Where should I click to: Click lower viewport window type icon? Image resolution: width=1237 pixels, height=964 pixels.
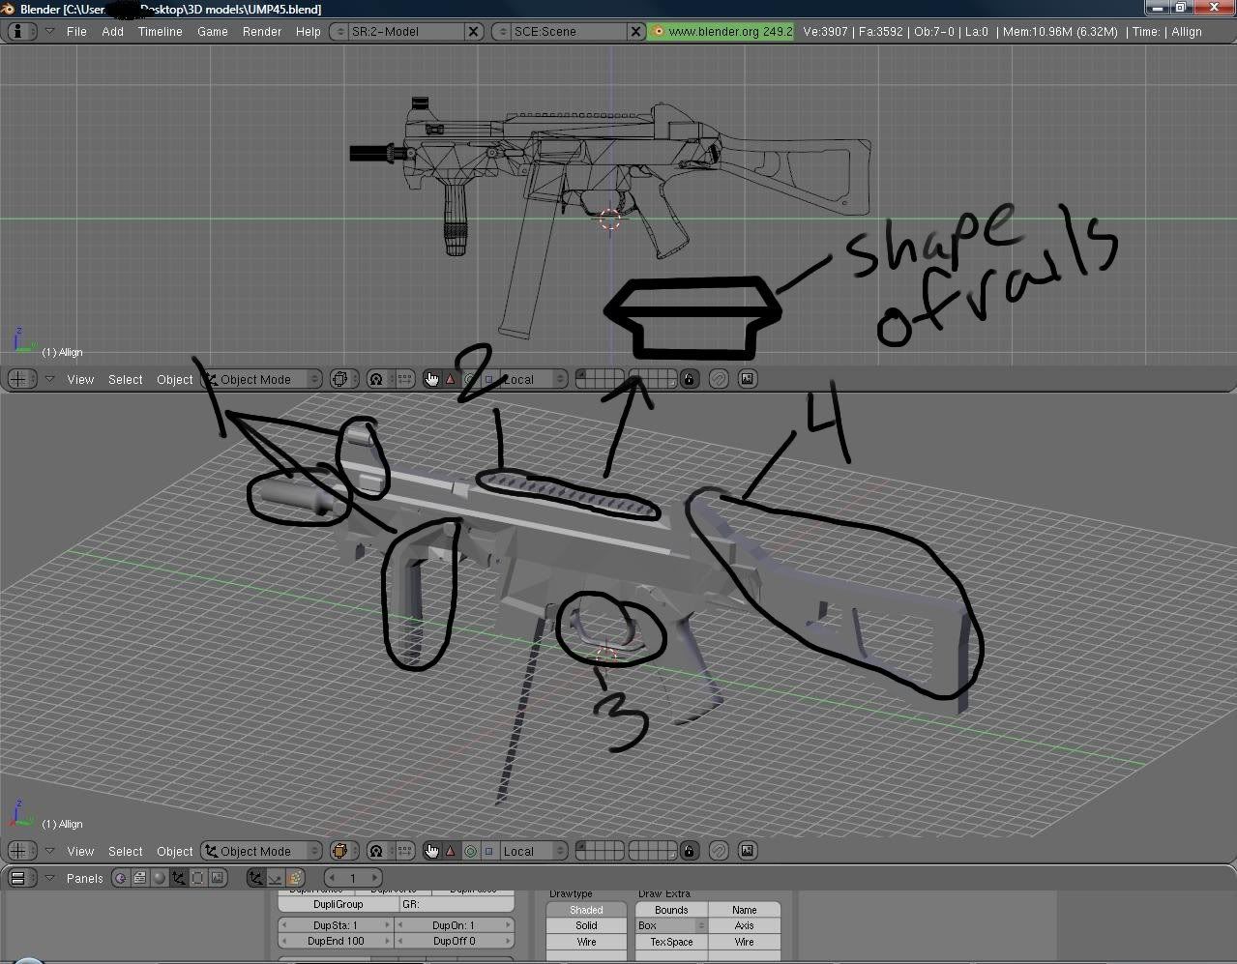(x=21, y=851)
